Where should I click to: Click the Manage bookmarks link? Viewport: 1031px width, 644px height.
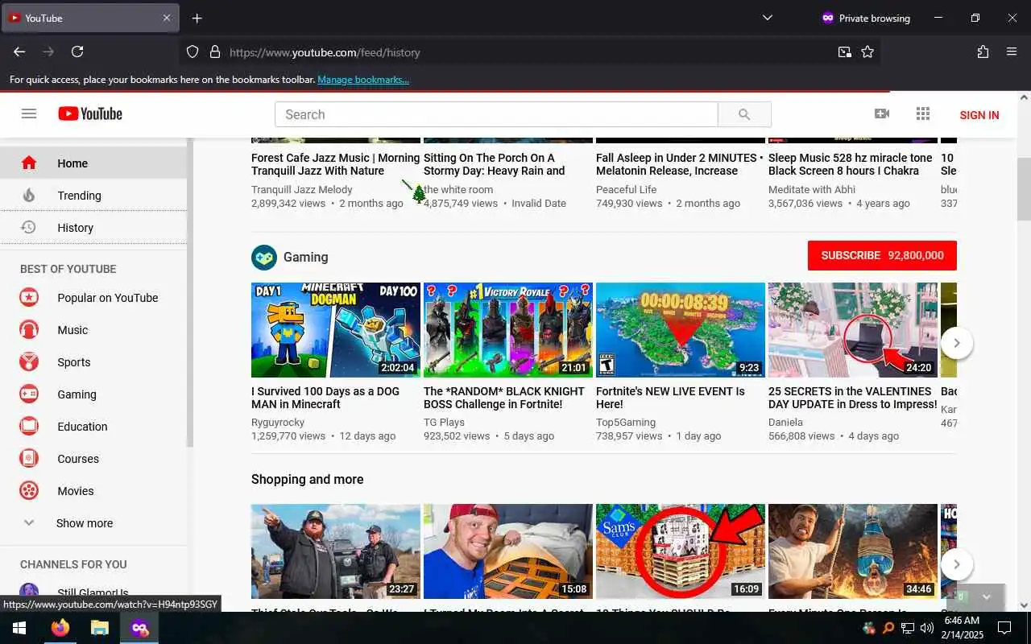(363, 80)
